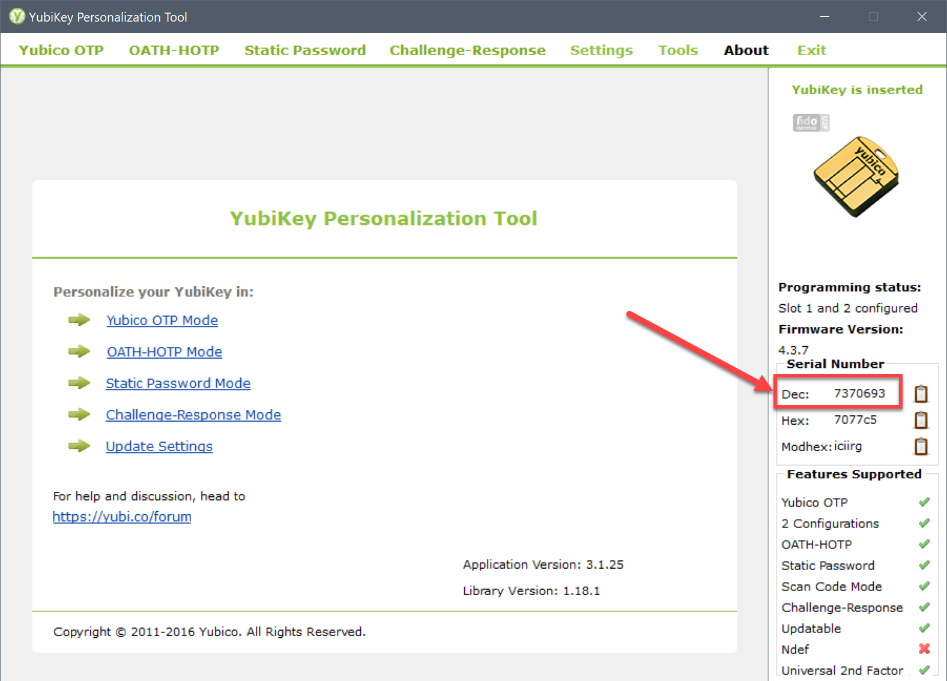Click Library Version: 1.18.1 text
Viewport: 947px width, 681px height.
[531, 591]
